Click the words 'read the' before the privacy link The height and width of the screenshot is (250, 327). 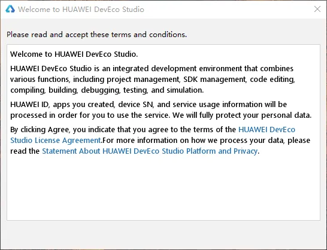click(25, 151)
